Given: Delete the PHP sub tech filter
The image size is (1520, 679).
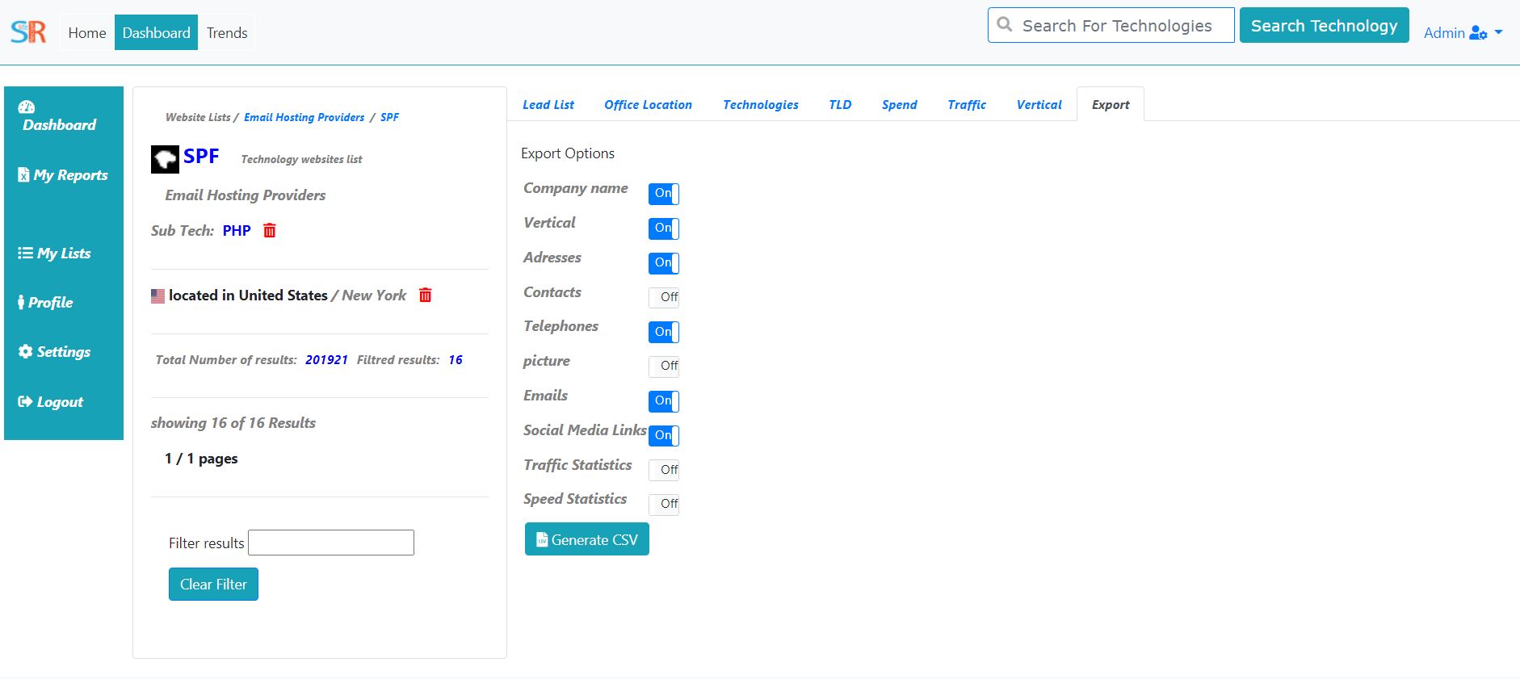Looking at the screenshot, I should tap(270, 231).
